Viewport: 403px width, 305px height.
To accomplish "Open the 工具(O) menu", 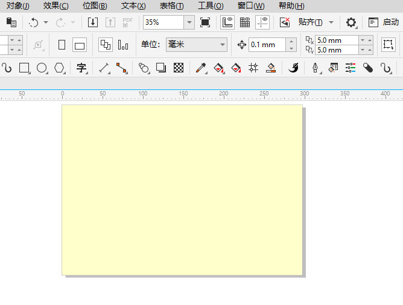I will click(211, 5).
